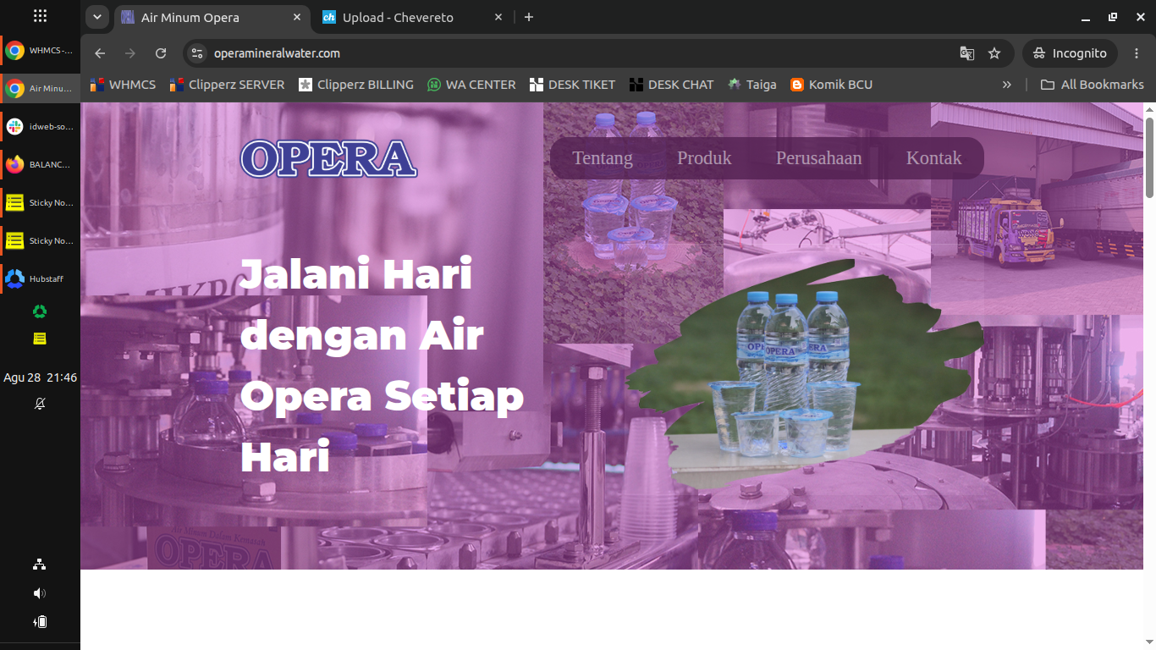Image resolution: width=1156 pixels, height=650 pixels.
Task: Open the muted notifications bell
Action: click(x=40, y=404)
